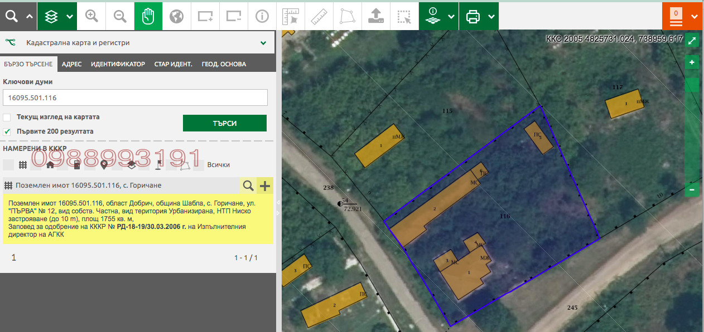Select the zoom out magnifier tool
Image resolution: width=704 pixels, height=332 pixels.
click(x=120, y=16)
